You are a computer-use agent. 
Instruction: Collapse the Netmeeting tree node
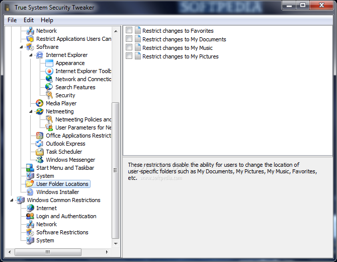click(x=31, y=111)
